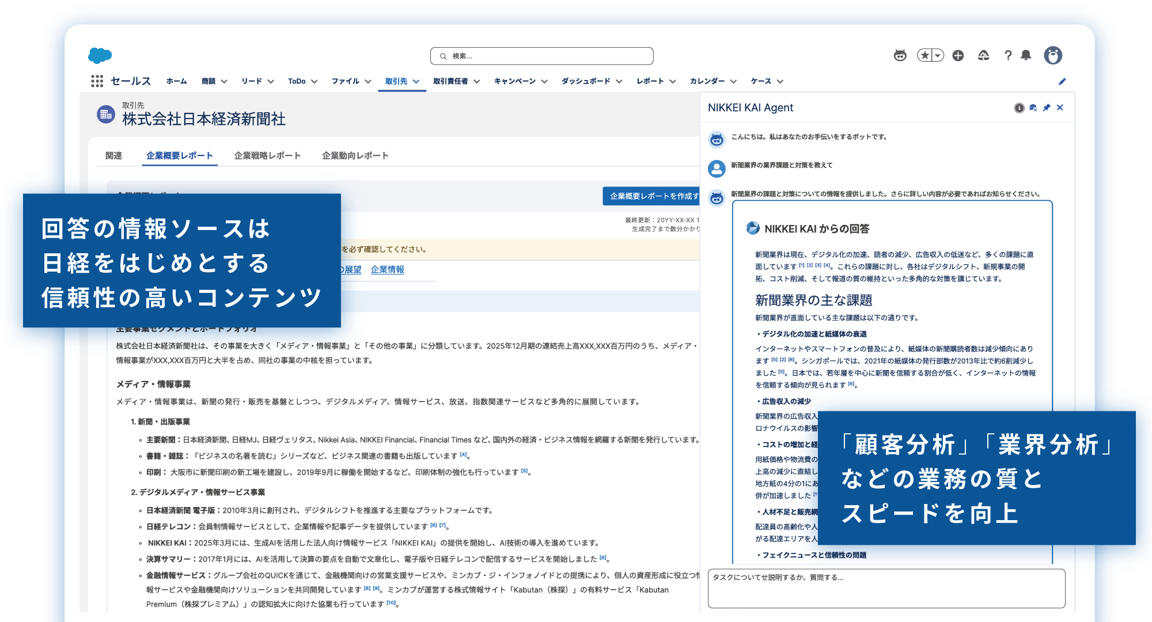Open citation [5] after 印刷 line

tap(524, 471)
